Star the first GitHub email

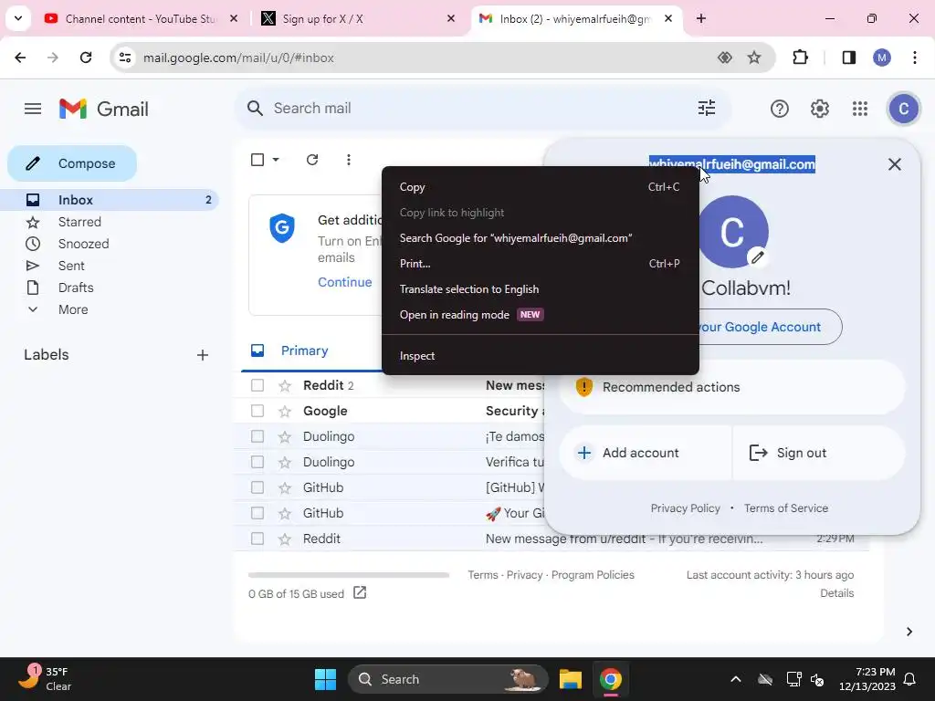pos(285,487)
